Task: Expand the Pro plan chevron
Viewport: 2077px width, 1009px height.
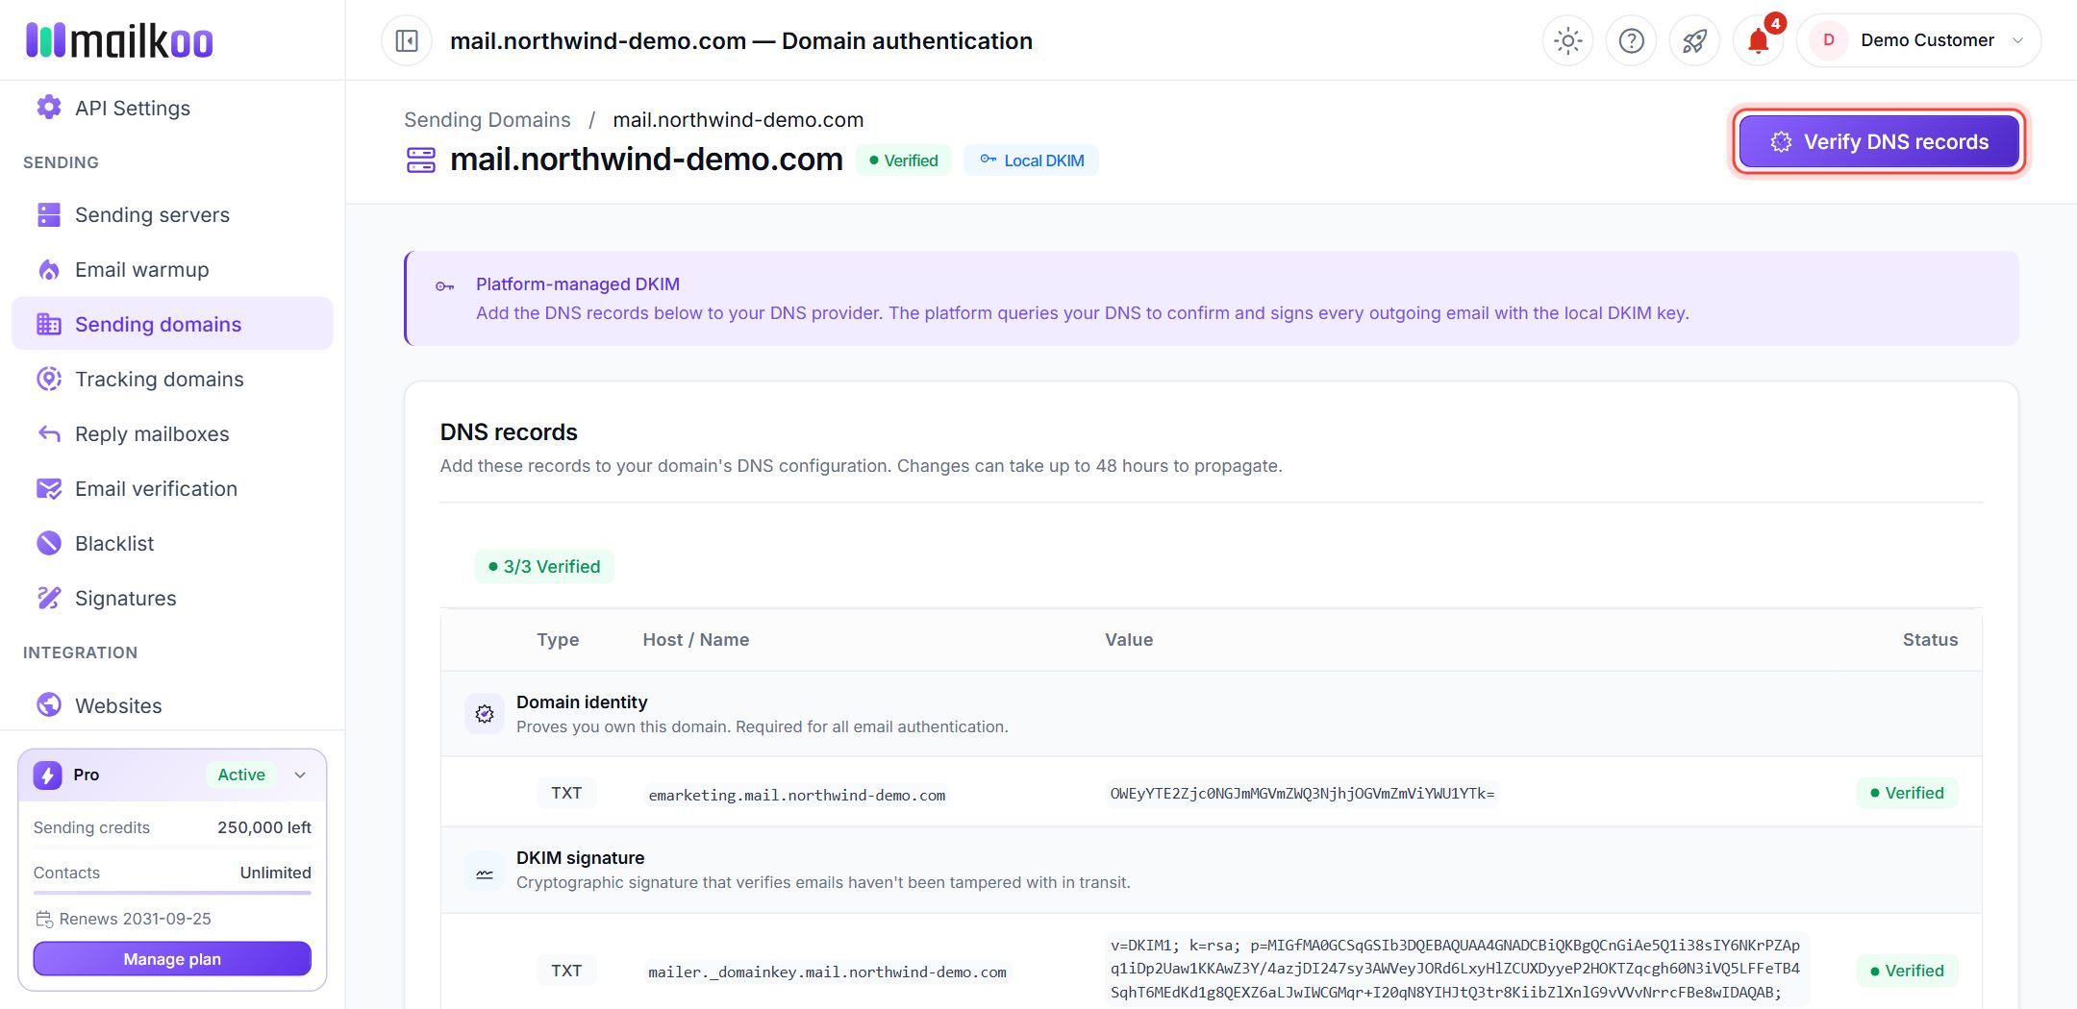Action: [x=300, y=775]
